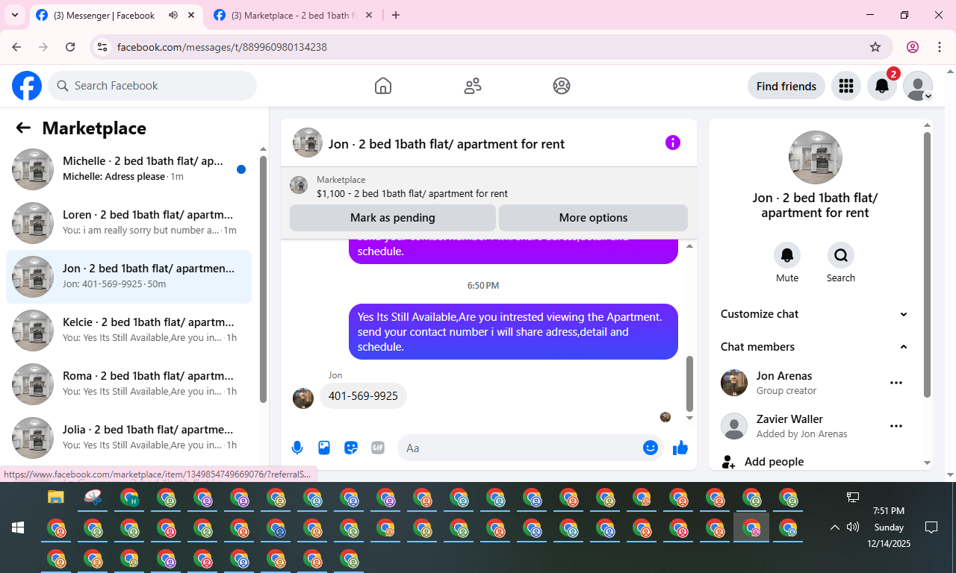Choose a sticker icon in composer
Viewport: 956px width, 573px height.
(351, 448)
